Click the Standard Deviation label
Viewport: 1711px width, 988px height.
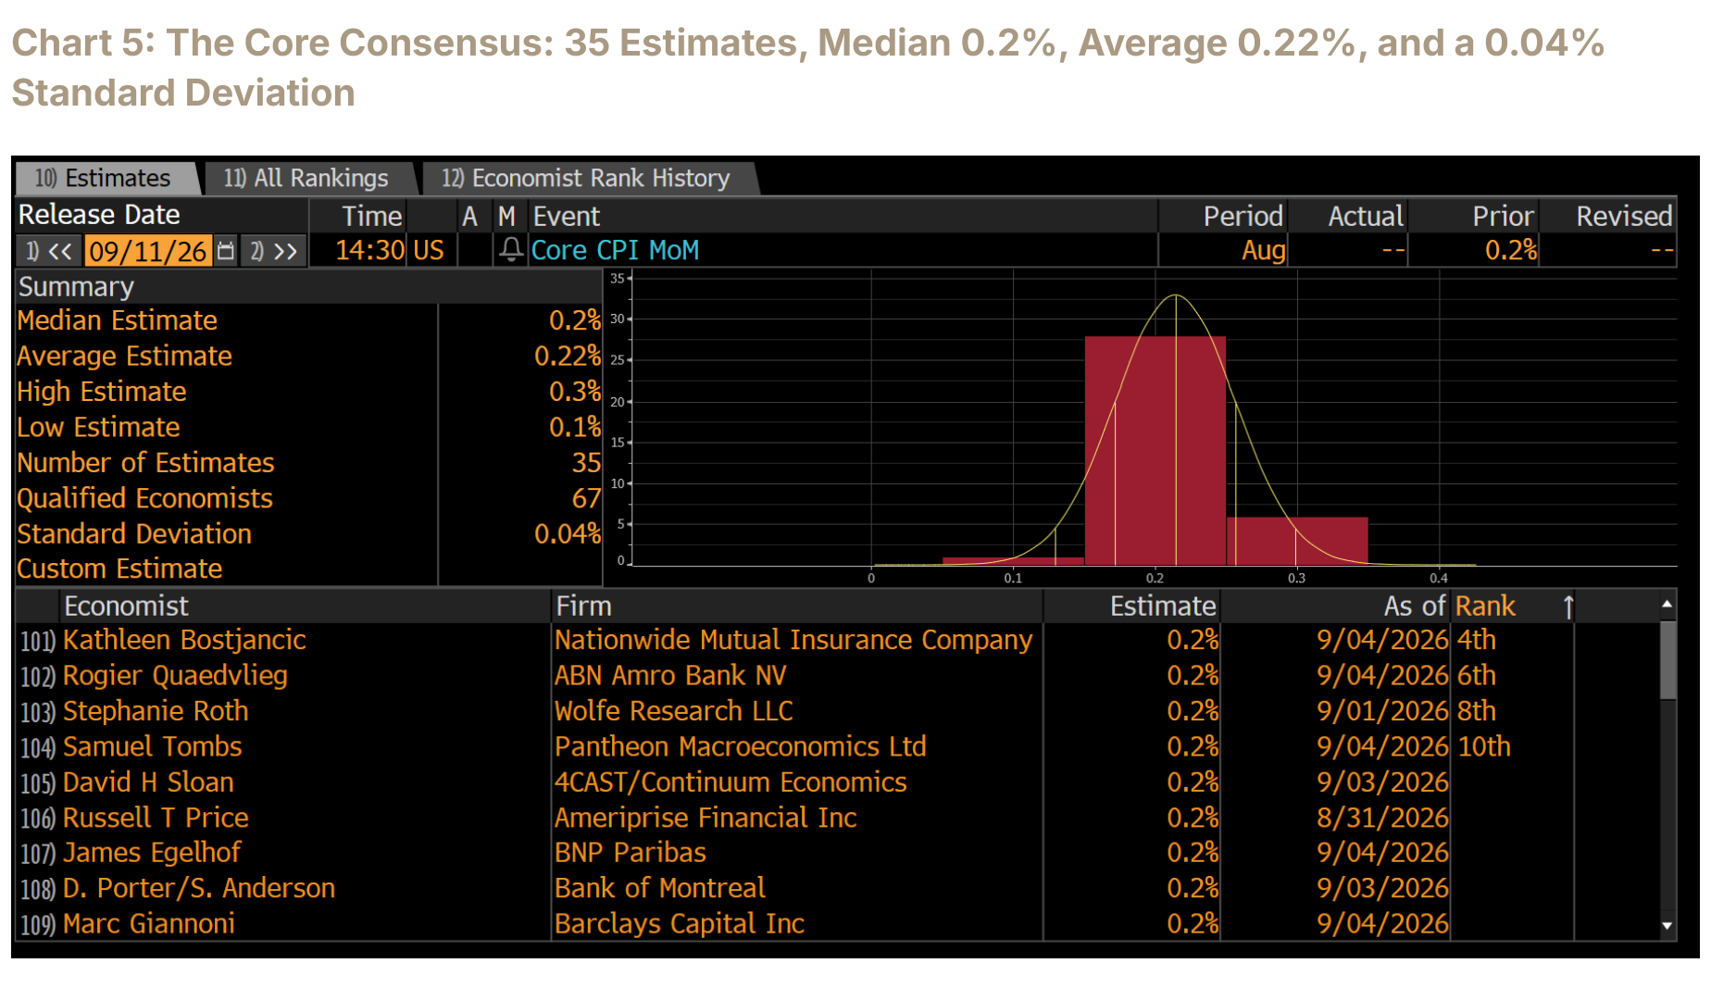(134, 533)
